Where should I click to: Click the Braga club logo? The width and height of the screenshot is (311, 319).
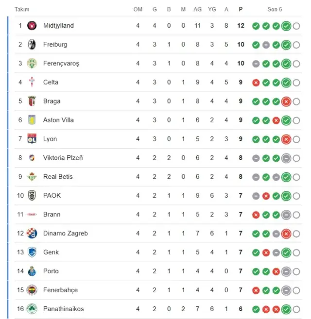32,101
